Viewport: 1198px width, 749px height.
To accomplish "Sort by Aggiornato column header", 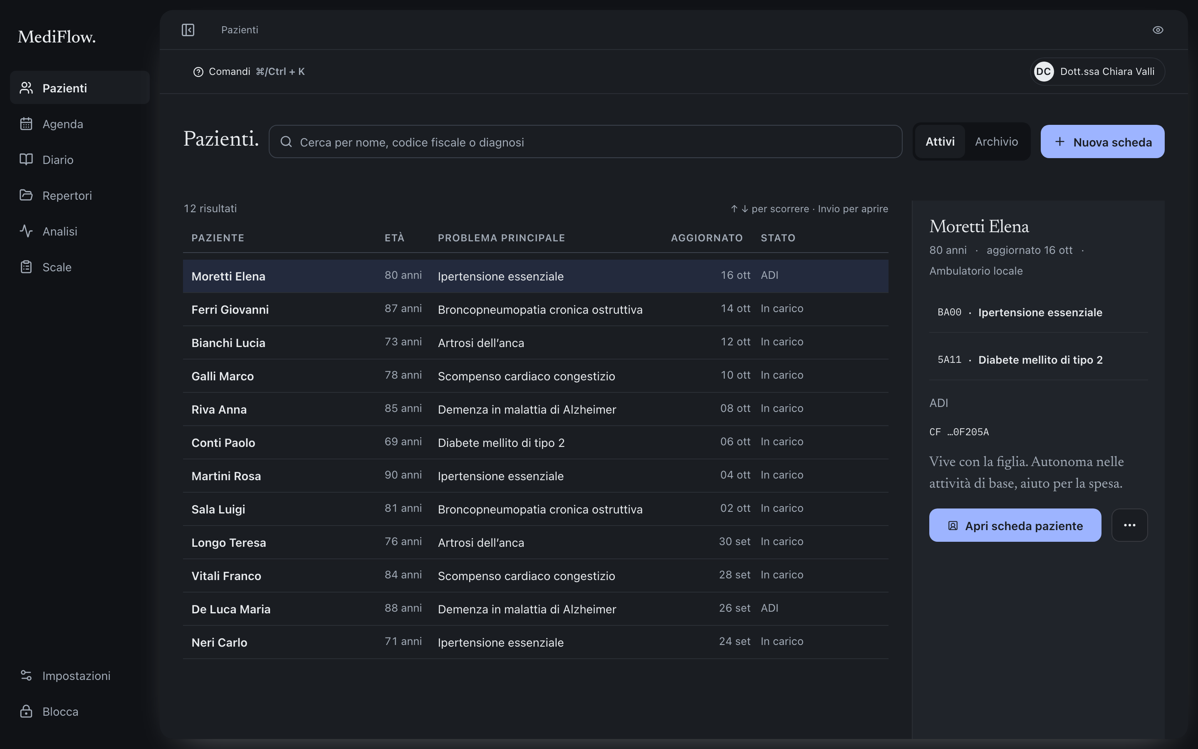I will 706,238.
